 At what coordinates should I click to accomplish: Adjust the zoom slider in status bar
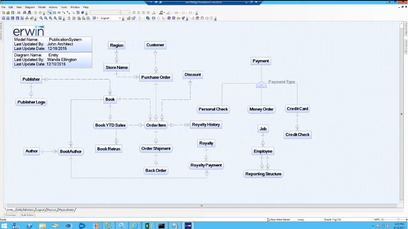(x=398, y=220)
